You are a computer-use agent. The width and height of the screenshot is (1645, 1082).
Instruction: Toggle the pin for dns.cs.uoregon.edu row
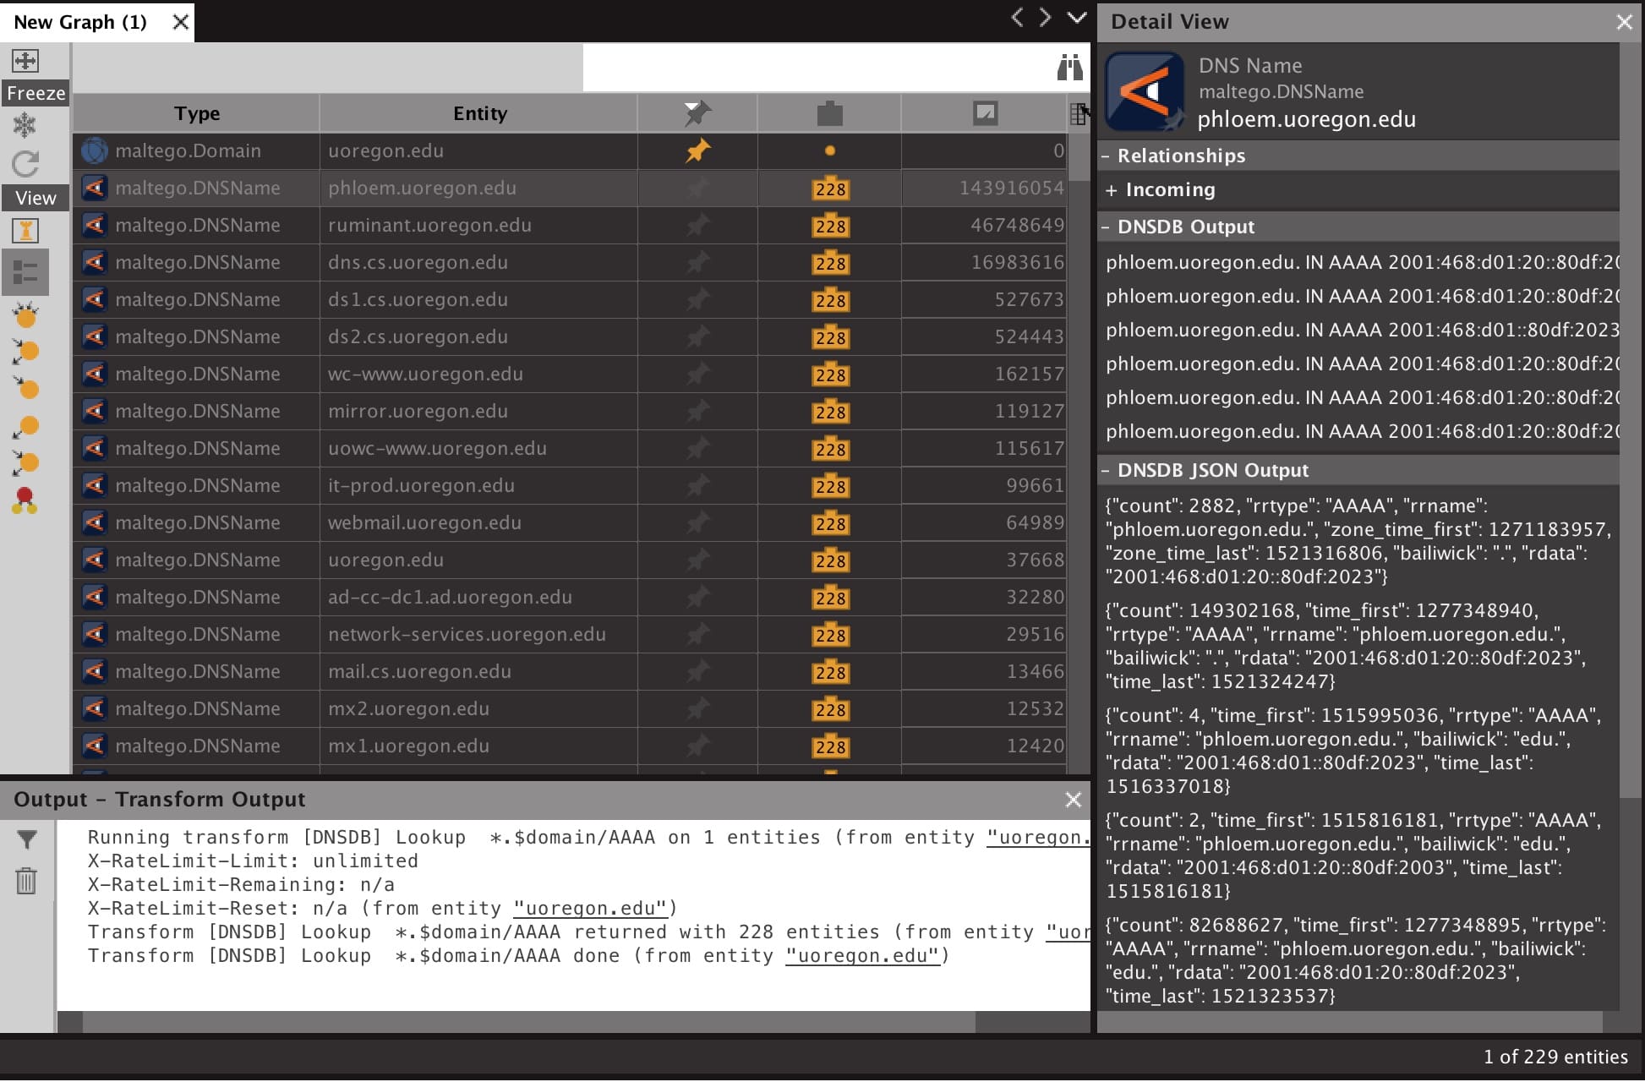[697, 263]
